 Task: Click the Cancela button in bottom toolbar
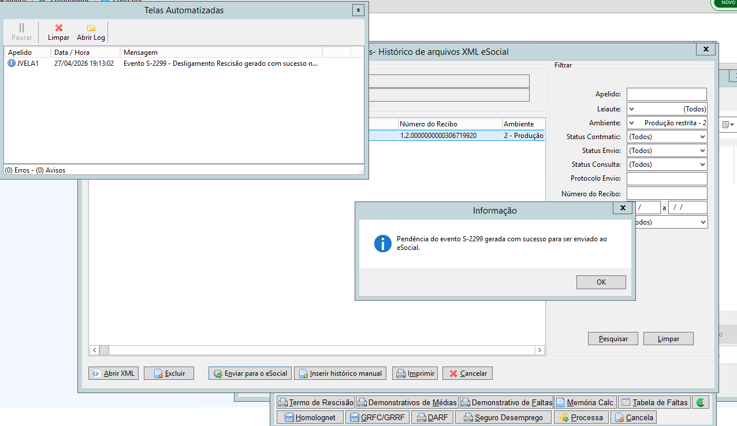634,417
